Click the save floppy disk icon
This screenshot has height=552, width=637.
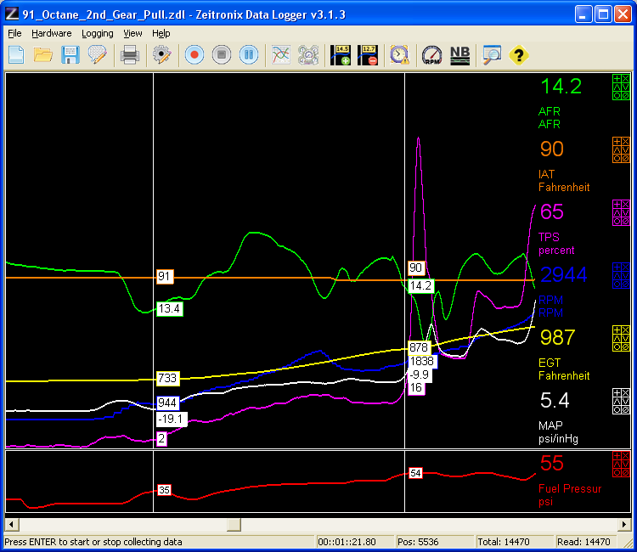(70, 55)
